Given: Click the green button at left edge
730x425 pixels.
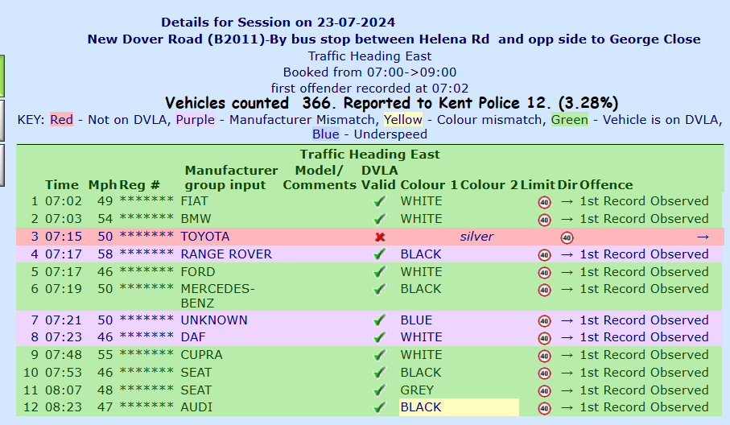Looking at the screenshot, I should click(x=2, y=76).
